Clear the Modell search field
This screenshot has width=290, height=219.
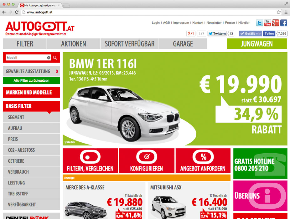tap(49, 58)
